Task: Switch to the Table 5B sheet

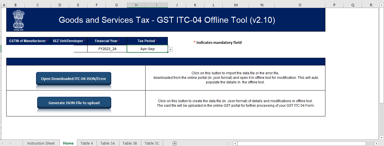Action: (130, 143)
